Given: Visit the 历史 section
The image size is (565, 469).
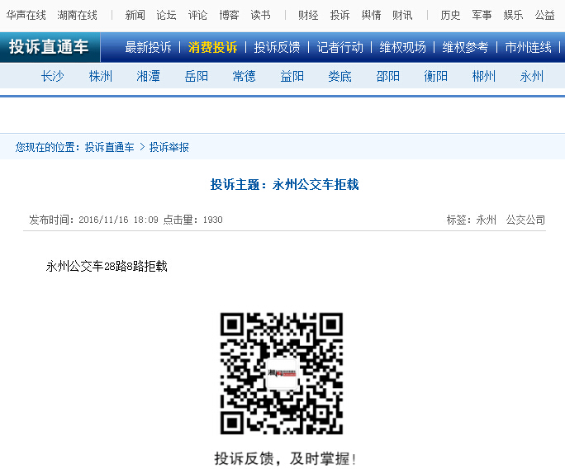Looking at the screenshot, I should click(x=450, y=15).
